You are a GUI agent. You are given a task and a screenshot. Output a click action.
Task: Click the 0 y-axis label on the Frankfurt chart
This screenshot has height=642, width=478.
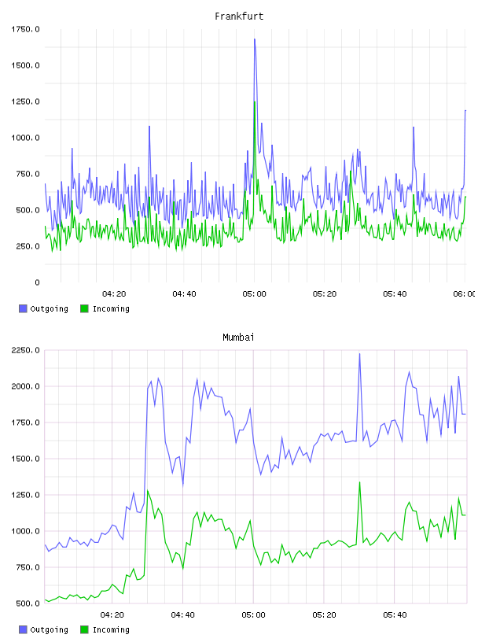(37, 282)
